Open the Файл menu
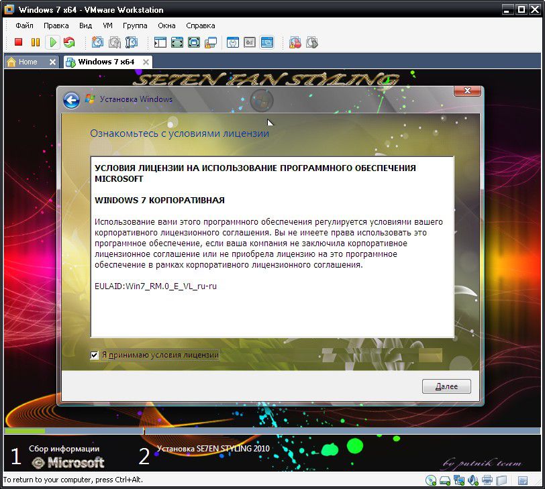 [24, 25]
